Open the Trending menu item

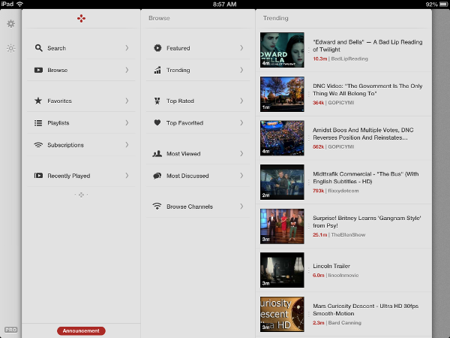178,71
